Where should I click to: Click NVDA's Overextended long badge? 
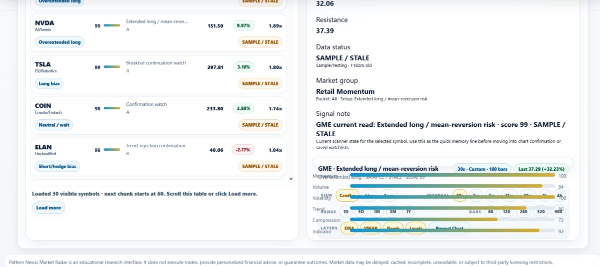point(59,42)
